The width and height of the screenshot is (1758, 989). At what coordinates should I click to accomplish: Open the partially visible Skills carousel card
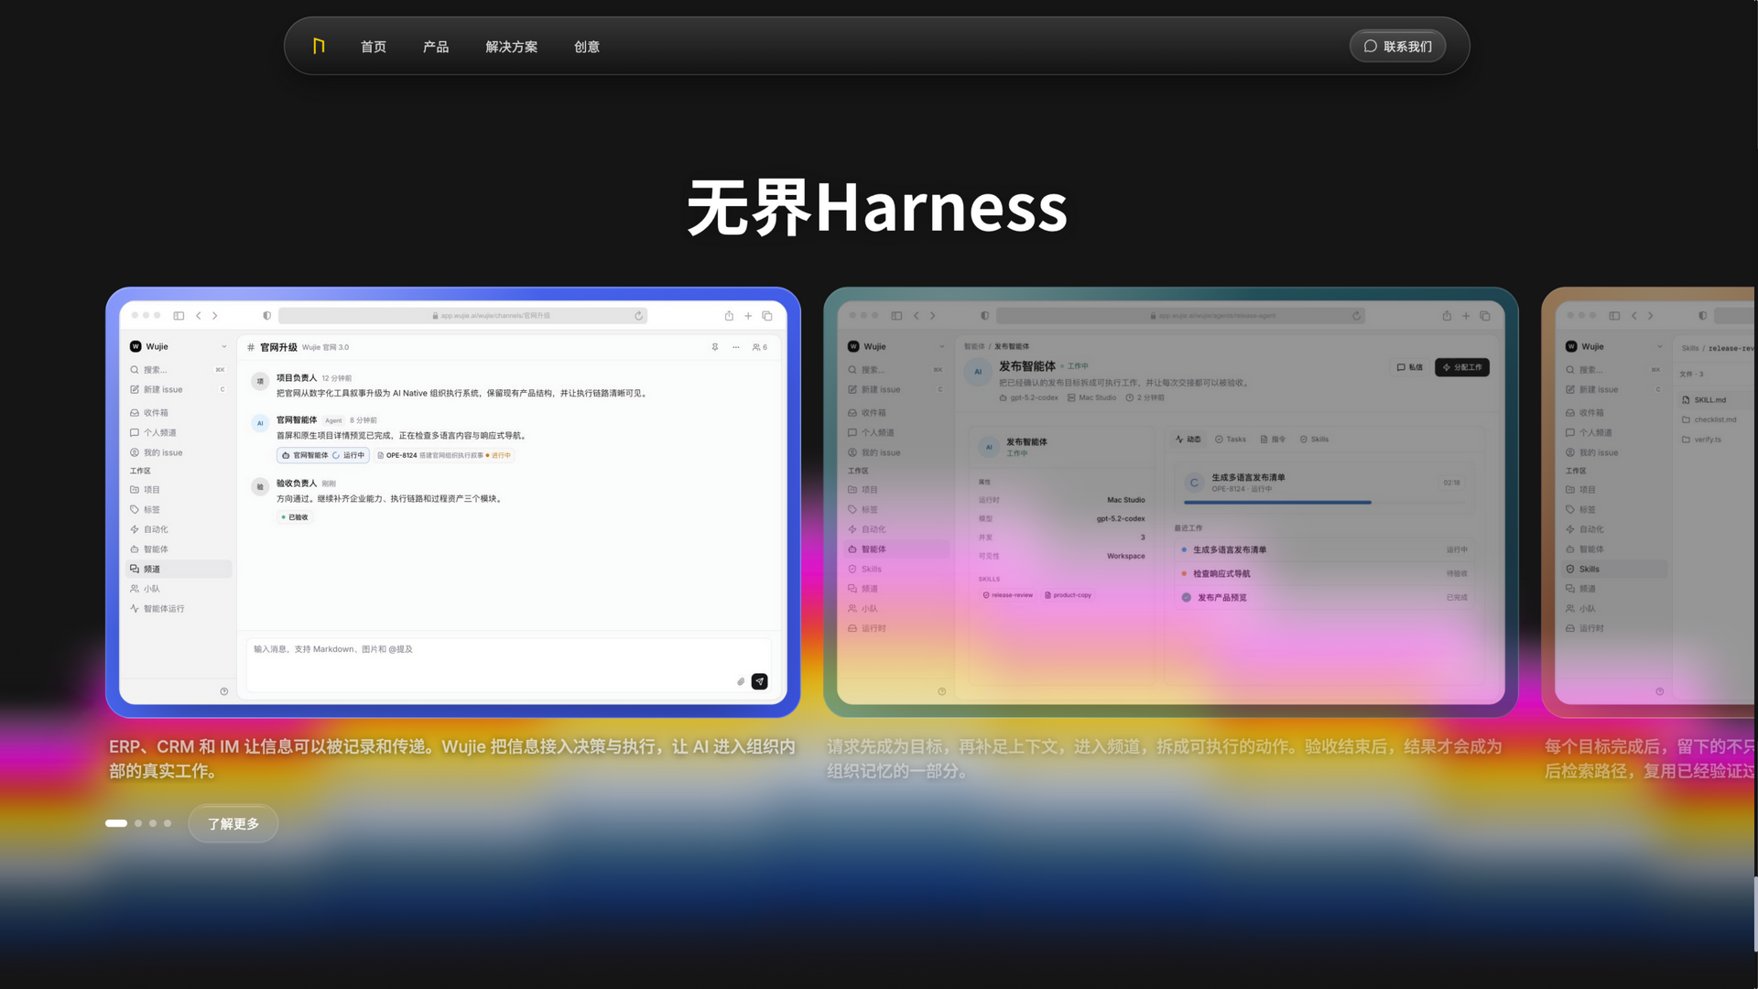(x=1648, y=502)
